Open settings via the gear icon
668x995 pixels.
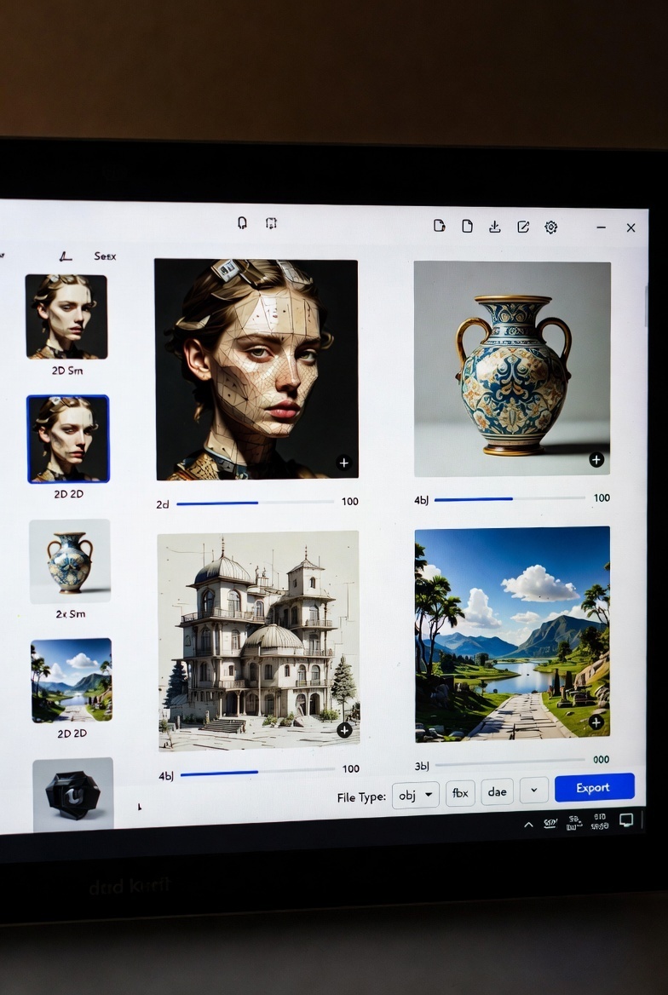(x=551, y=227)
